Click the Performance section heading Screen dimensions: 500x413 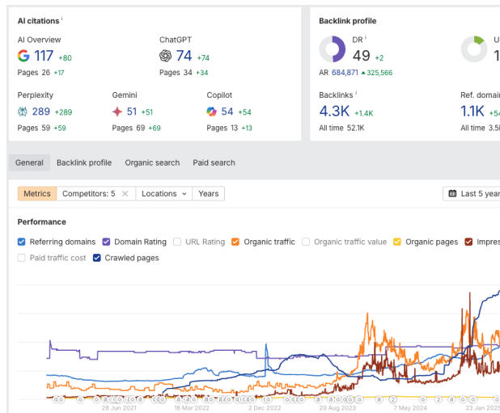click(42, 222)
